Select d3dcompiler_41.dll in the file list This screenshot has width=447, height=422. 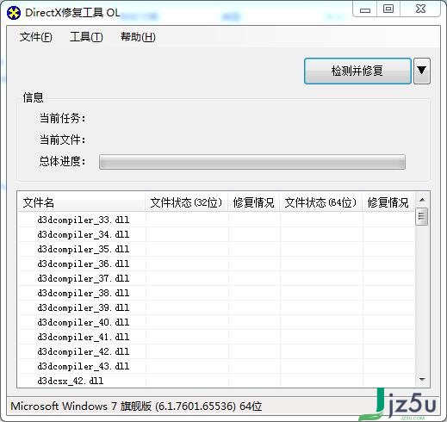[84, 337]
